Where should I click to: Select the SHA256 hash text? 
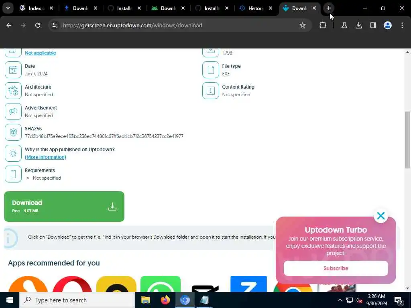[x=104, y=136]
